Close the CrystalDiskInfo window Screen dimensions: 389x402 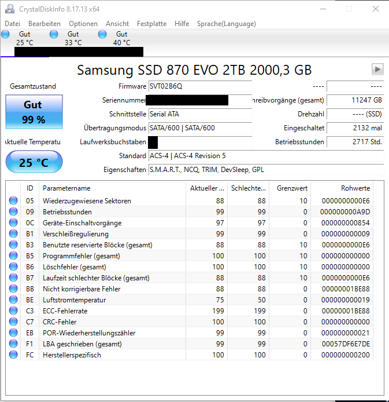(376, 9)
